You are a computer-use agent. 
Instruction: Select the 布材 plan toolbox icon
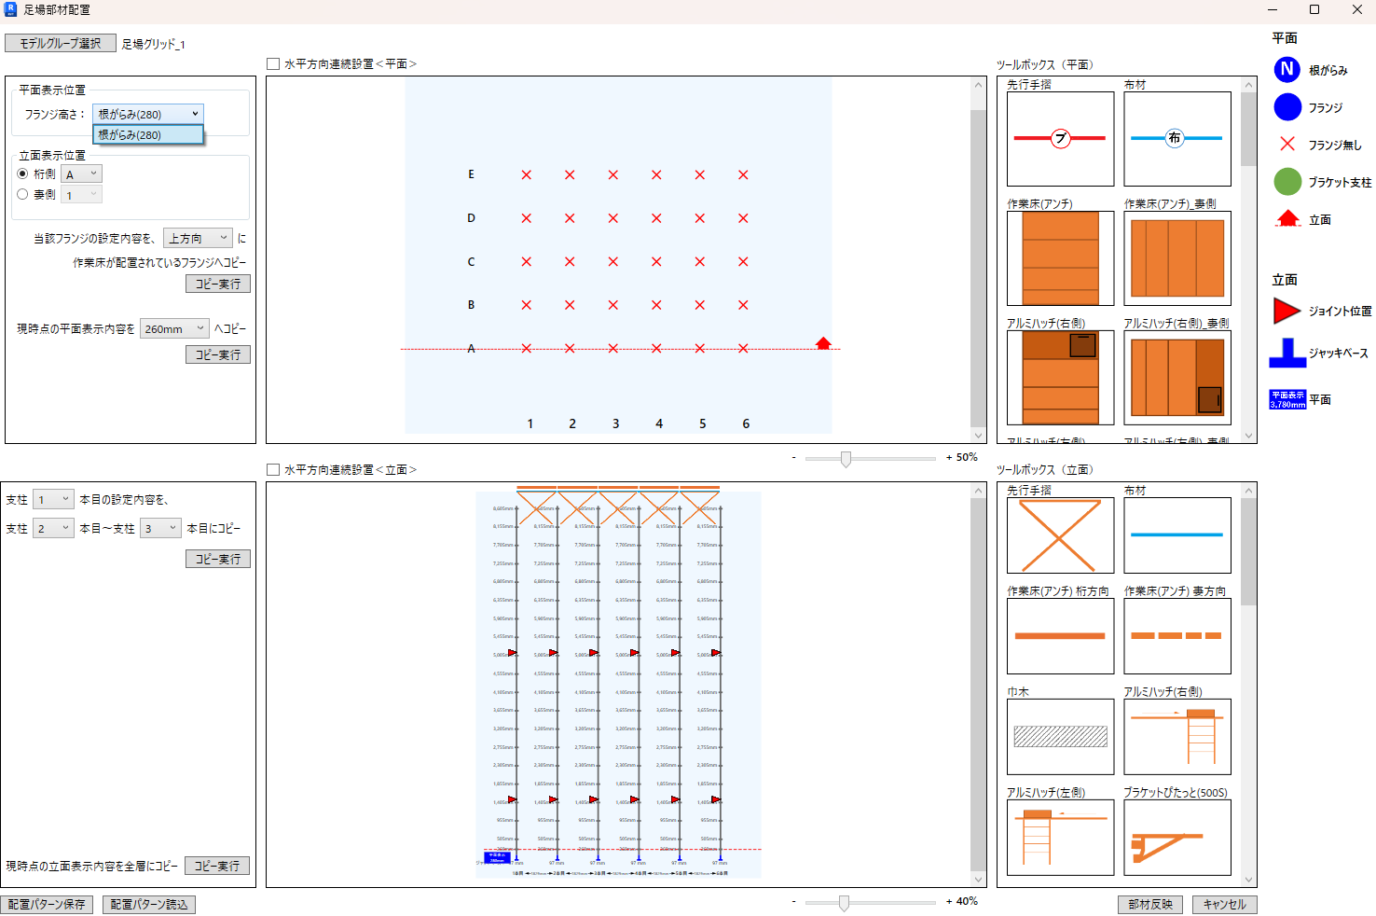pos(1177,139)
